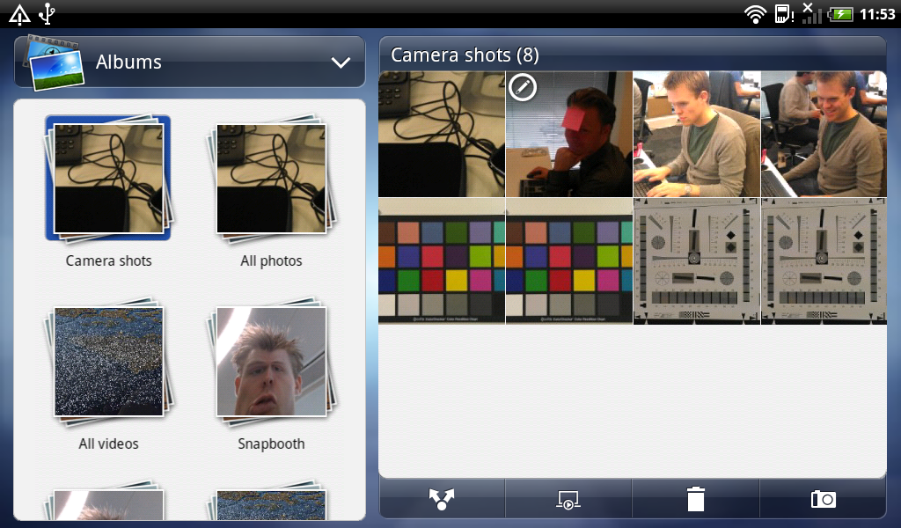Open photo of man with sticky note
901x528 pixels.
tap(569, 134)
